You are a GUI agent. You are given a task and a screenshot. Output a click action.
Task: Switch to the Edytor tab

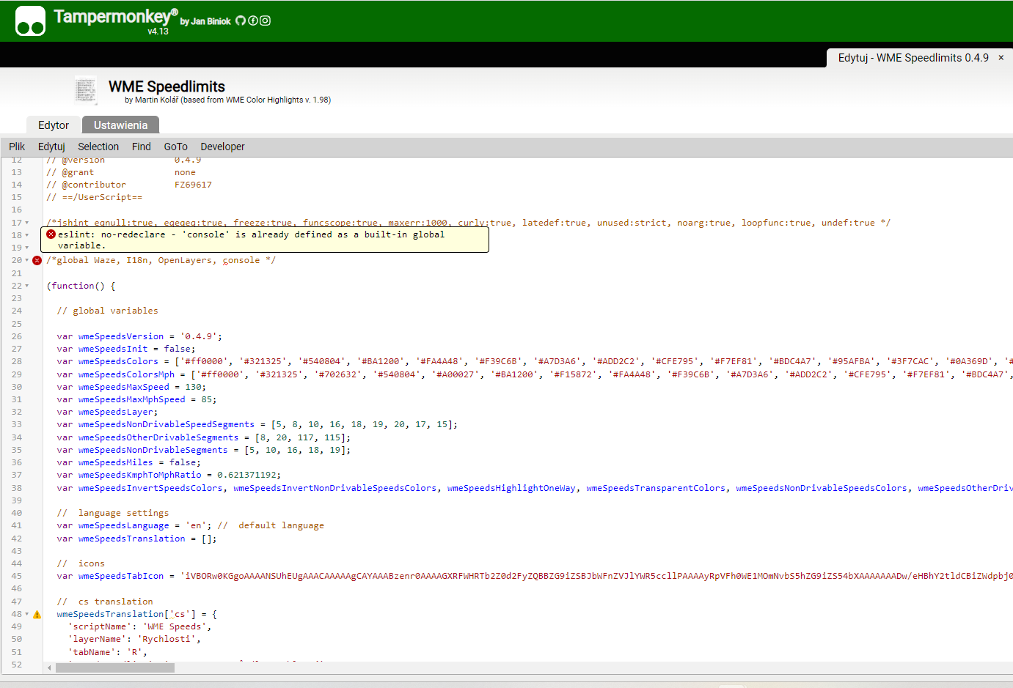click(54, 125)
